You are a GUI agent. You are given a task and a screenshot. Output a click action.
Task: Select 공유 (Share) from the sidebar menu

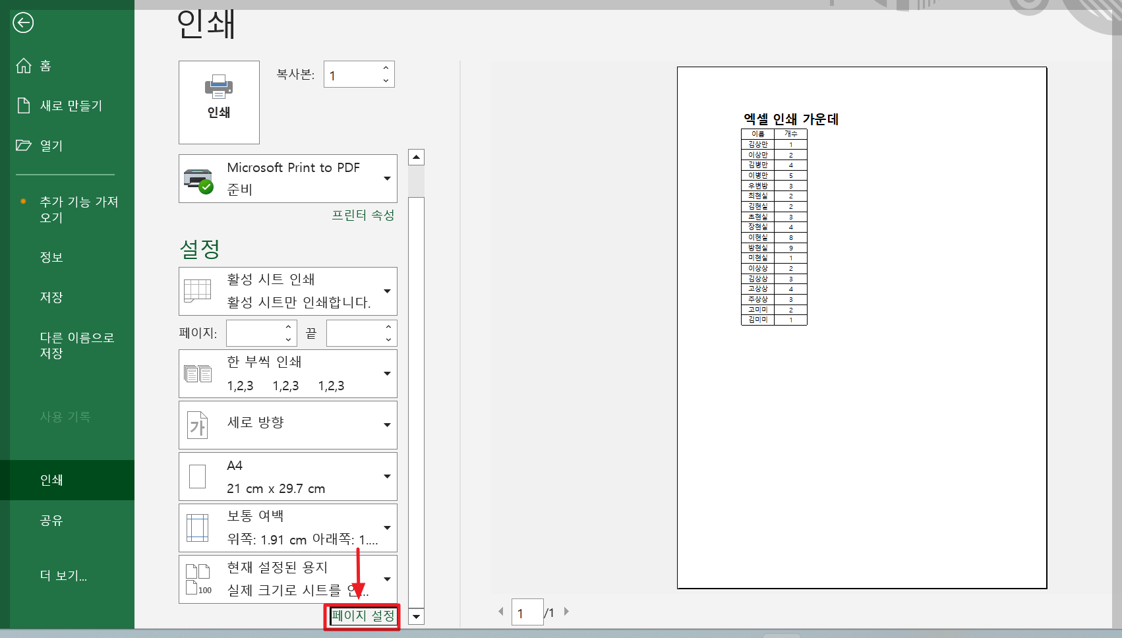52,521
